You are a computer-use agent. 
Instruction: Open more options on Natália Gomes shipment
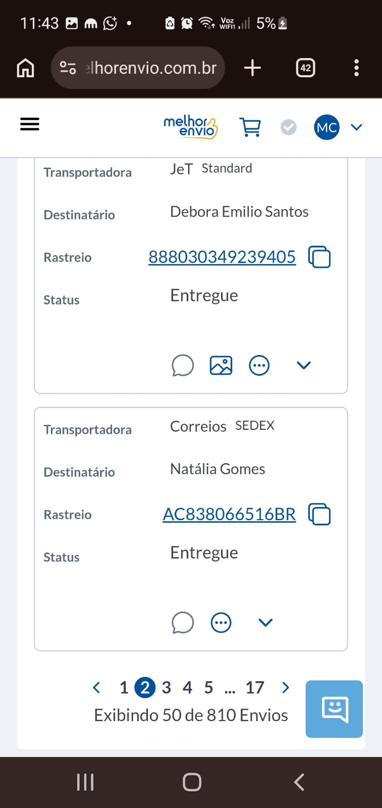221,623
